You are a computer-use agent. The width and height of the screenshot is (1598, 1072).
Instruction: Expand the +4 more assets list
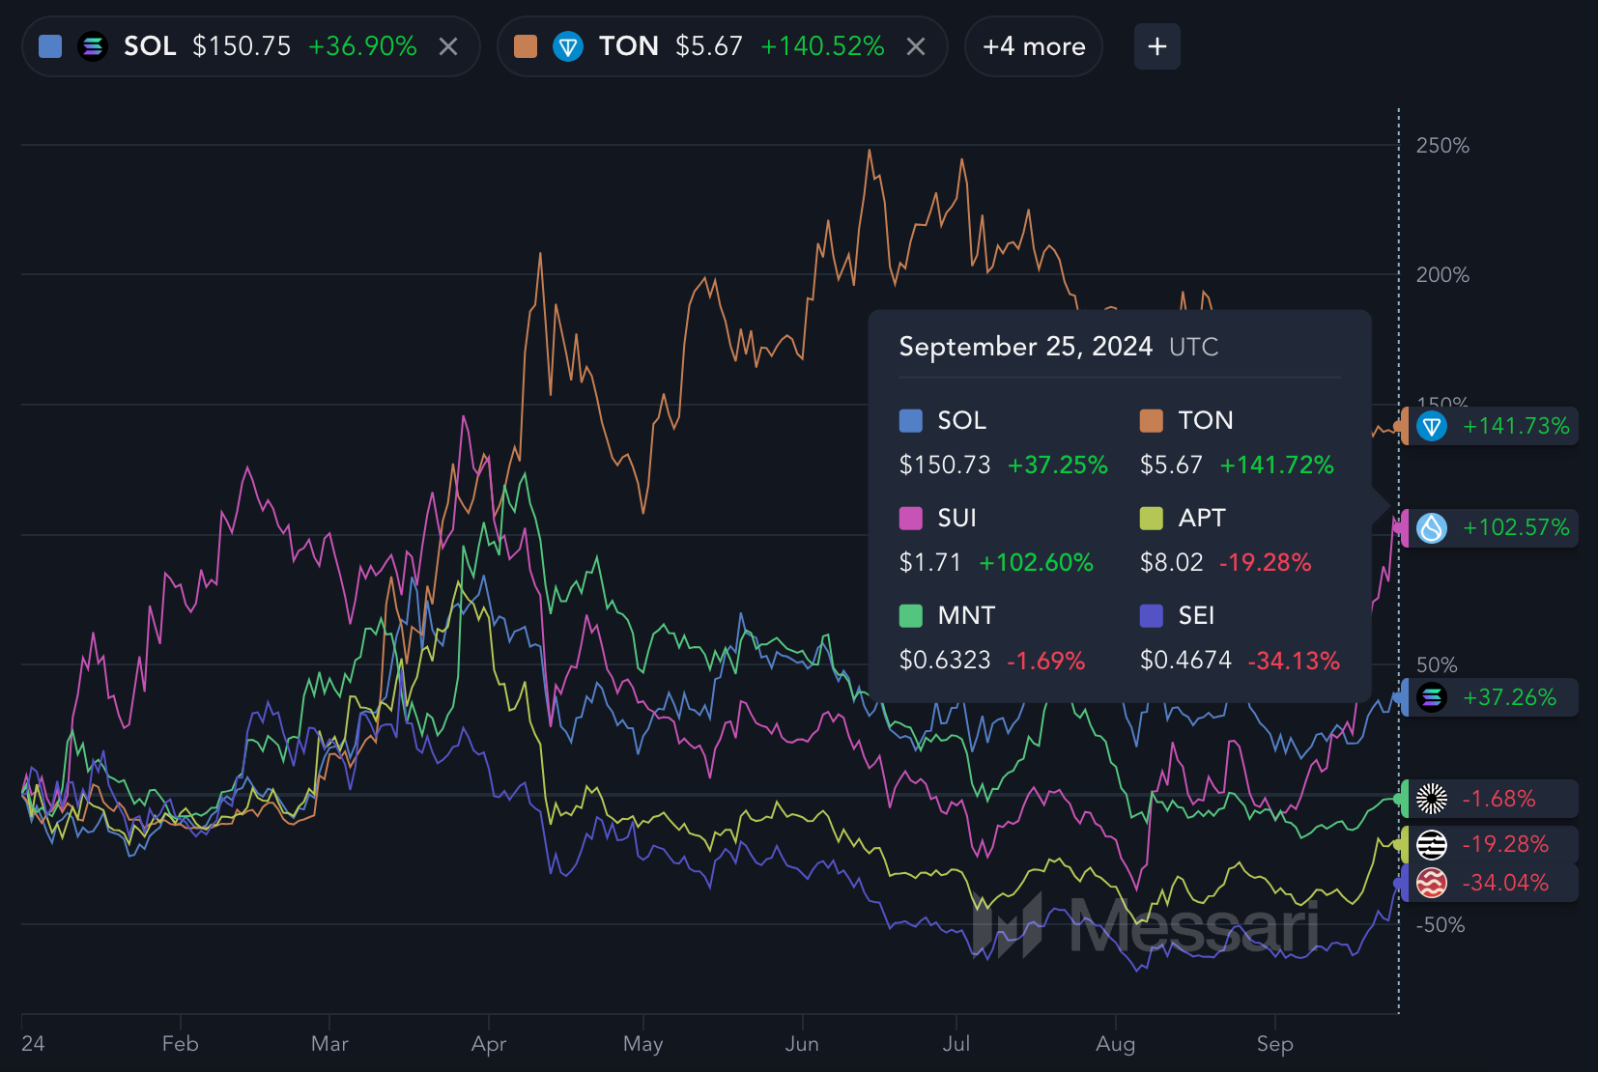tap(1033, 46)
